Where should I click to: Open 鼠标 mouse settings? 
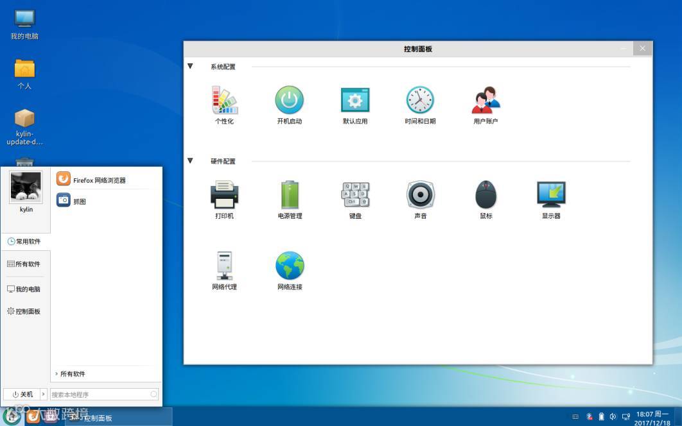[x=486, y=200]
